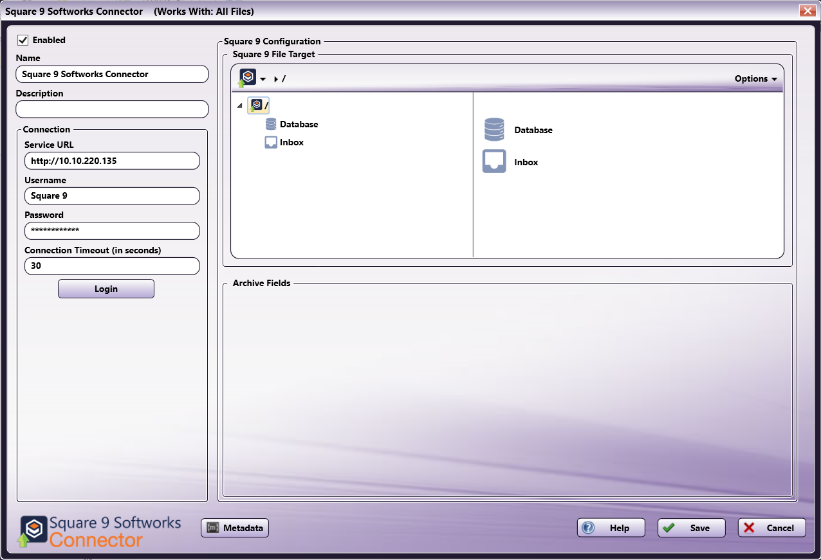Cancel the connector dialog
This screenshot has height=560, width=821.
771,528
